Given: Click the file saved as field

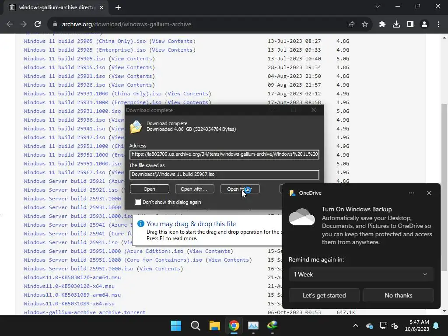Looking at the screenshot, I should pyautogui.click(x=224, y=174).
